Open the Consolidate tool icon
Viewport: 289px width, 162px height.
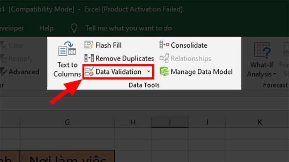[x=164, y=44]
